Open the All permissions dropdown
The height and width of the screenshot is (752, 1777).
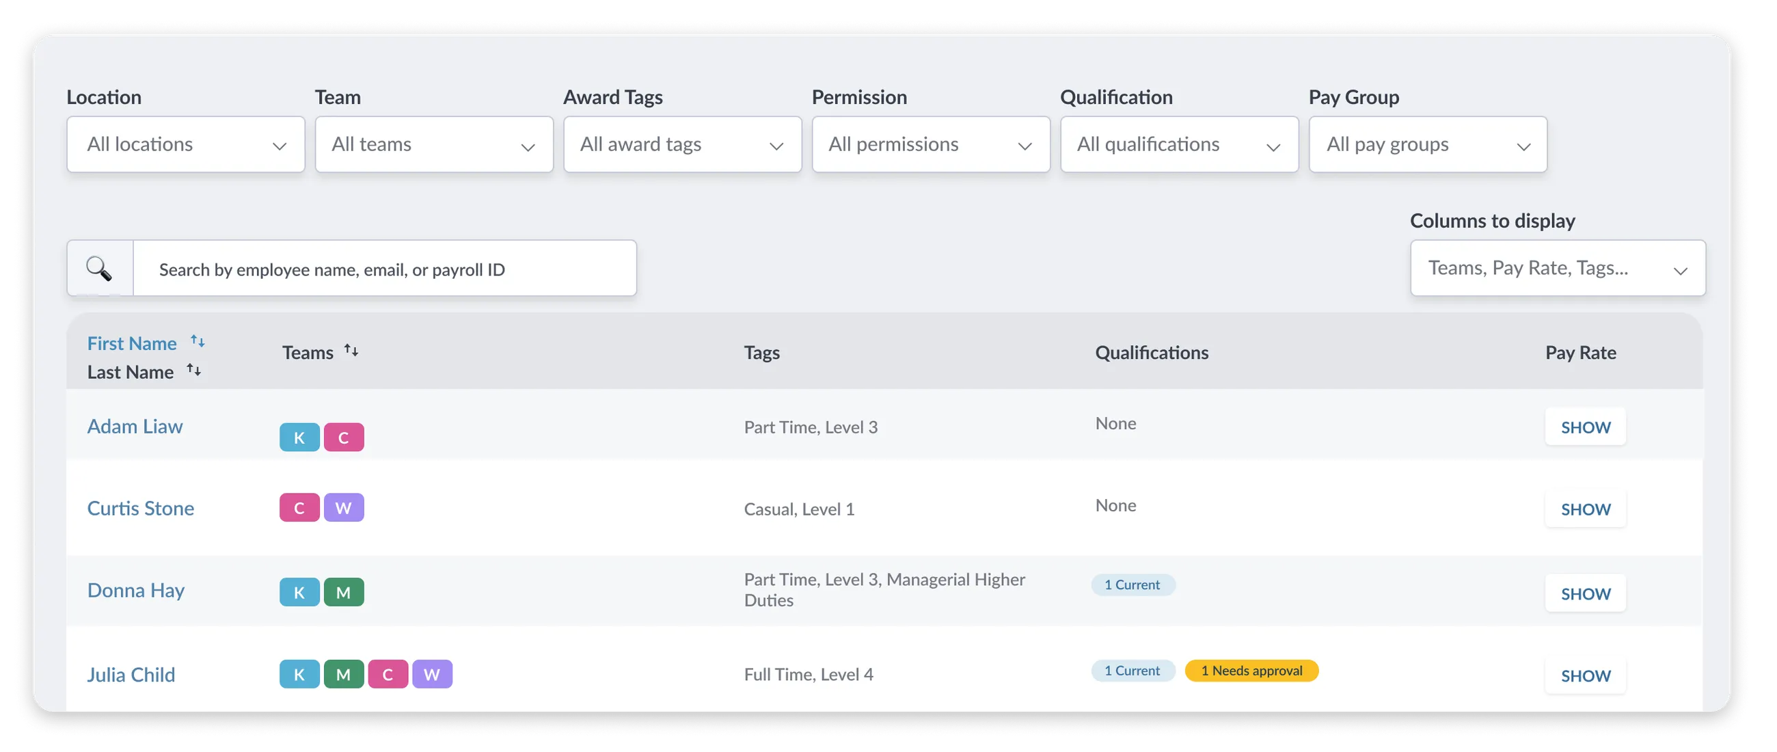click(x=931, y=144)
